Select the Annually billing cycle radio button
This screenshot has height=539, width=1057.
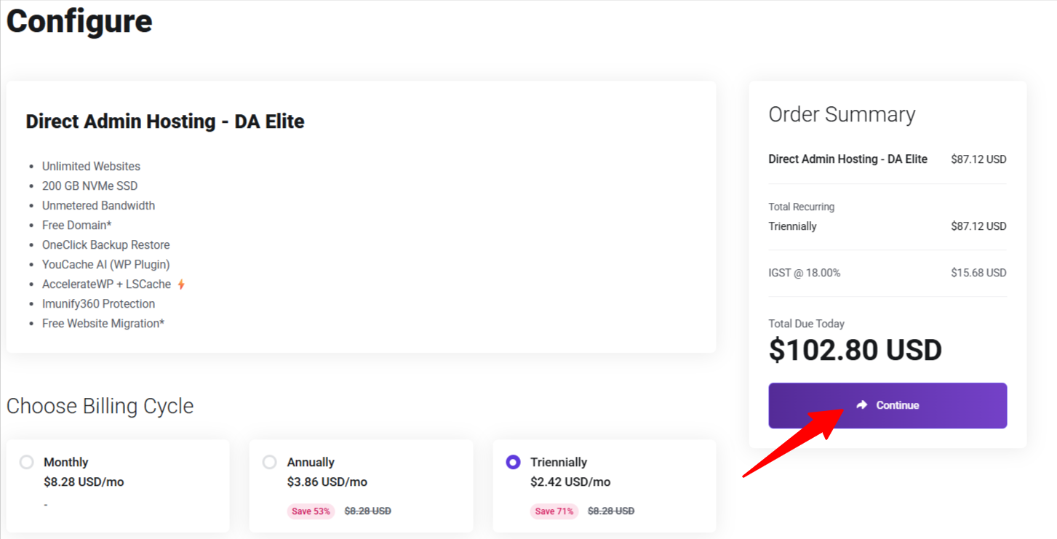coord(270,461)
